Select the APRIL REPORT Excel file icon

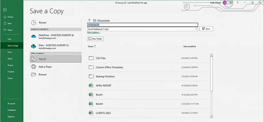(91, 85)
